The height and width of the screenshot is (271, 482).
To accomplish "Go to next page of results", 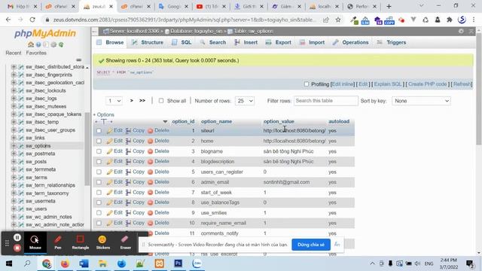I will (132, 100).
